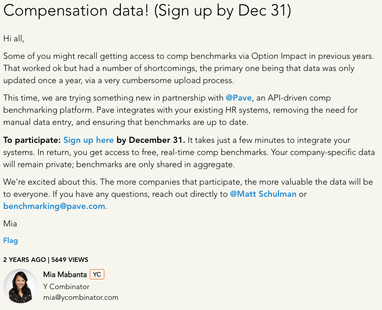The height and width of the screenshot is (310, 382).
Task: Open Mia Mabanta's name in the author card
Action: pos(65,275)
